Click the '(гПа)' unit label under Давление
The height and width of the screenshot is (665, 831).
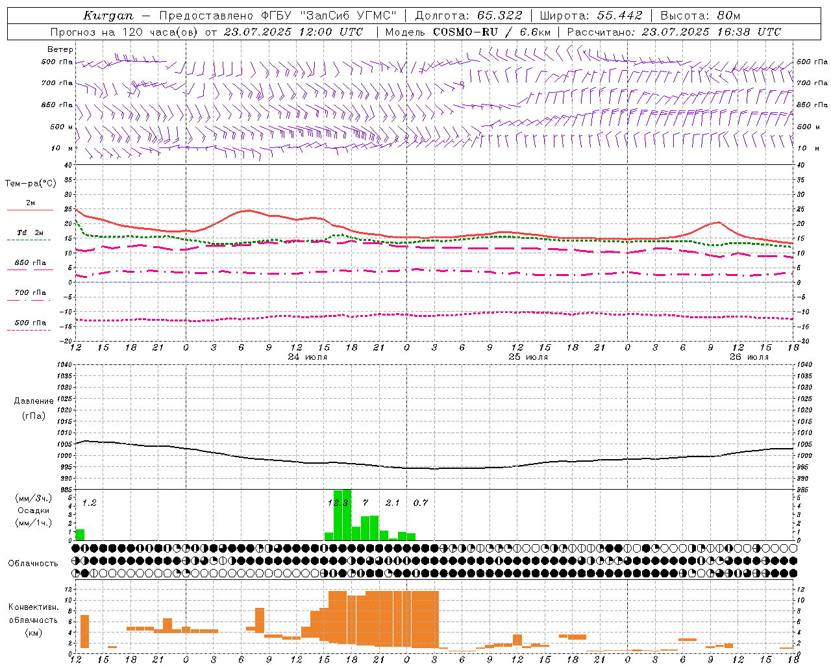point(34,416)
